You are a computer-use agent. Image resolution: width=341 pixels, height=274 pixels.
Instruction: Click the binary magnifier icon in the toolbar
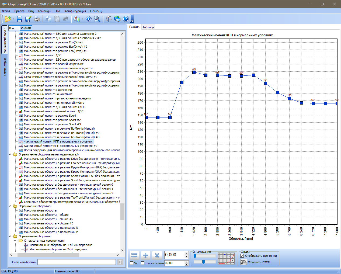[x=97, y=19]
